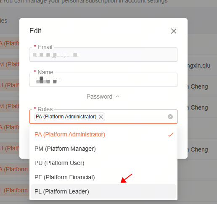Click the PA (Platform Administrator) chip text
This screenshot has height=204, width=217.
[66, 117]
